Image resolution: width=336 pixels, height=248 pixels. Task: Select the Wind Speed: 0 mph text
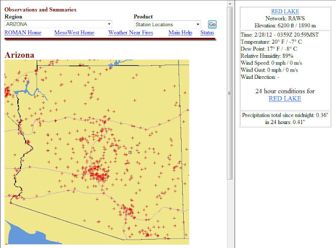pos(271,63)
